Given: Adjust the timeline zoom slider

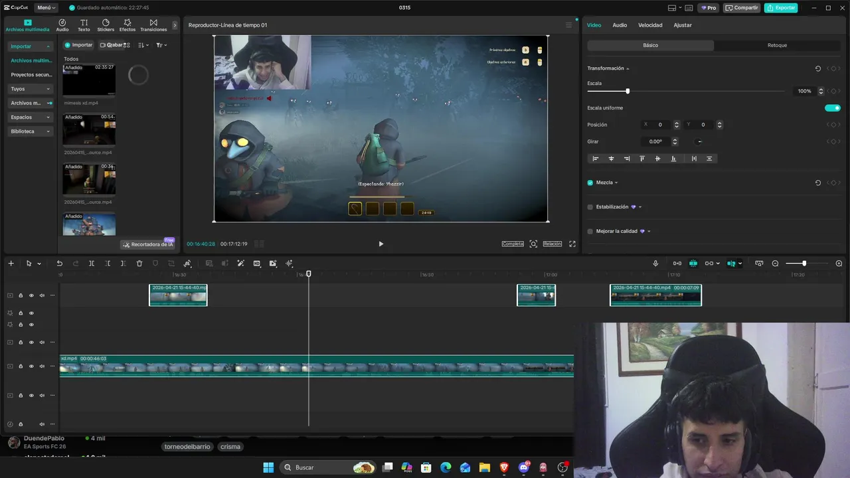Looking at the screenshot, I should pos(805,264).
